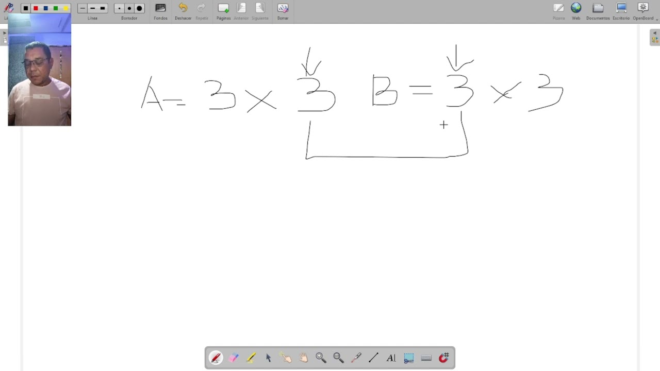This screenshot has height=371, width=660.
Task: Click Repetir redo button
Action: 202,11
